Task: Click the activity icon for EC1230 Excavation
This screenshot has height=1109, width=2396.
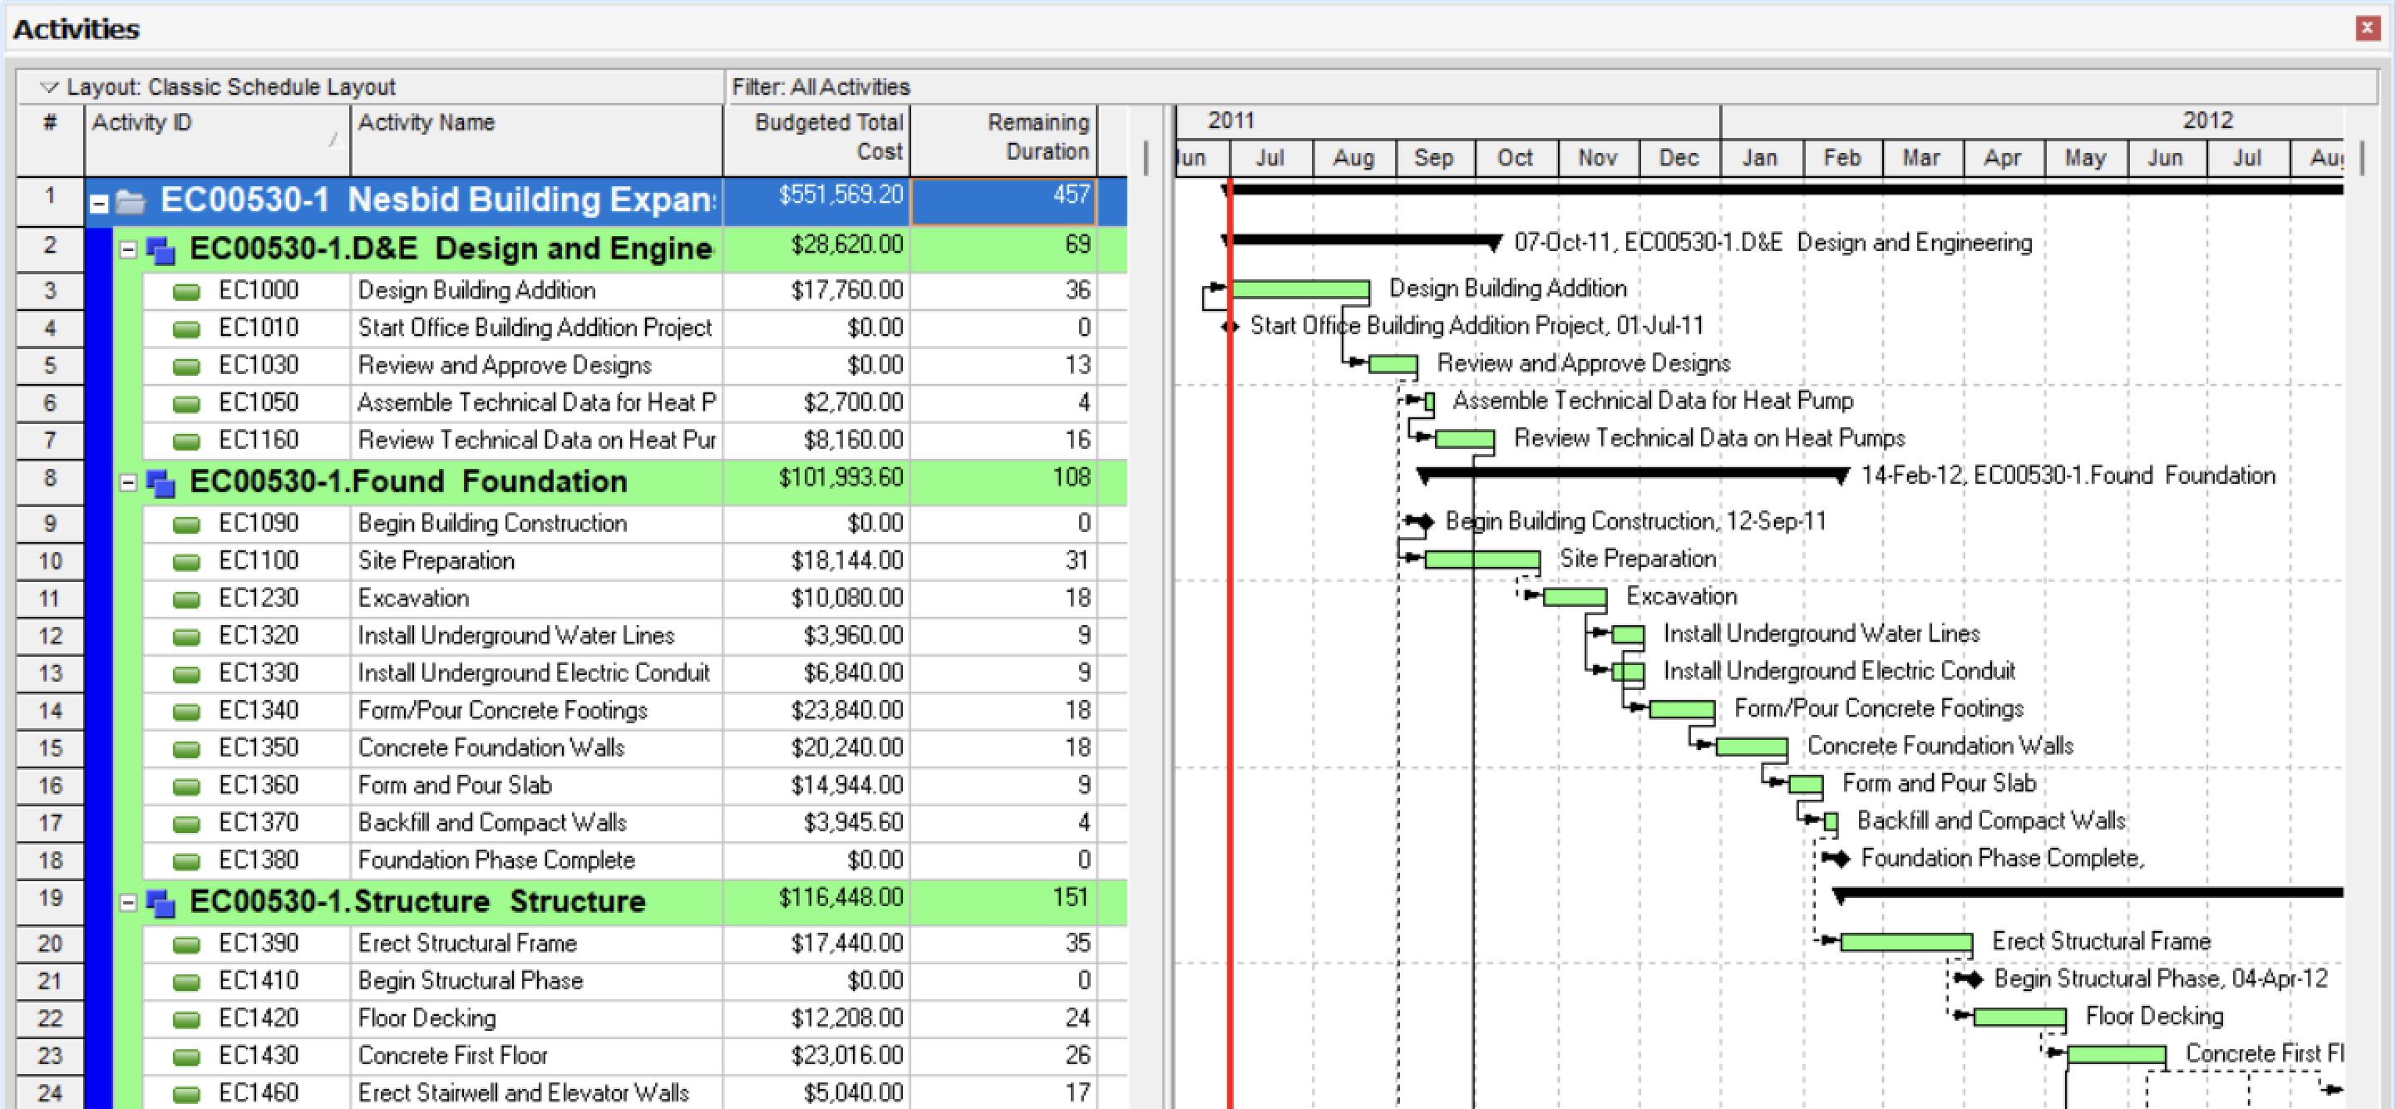Action: point(186,599)
